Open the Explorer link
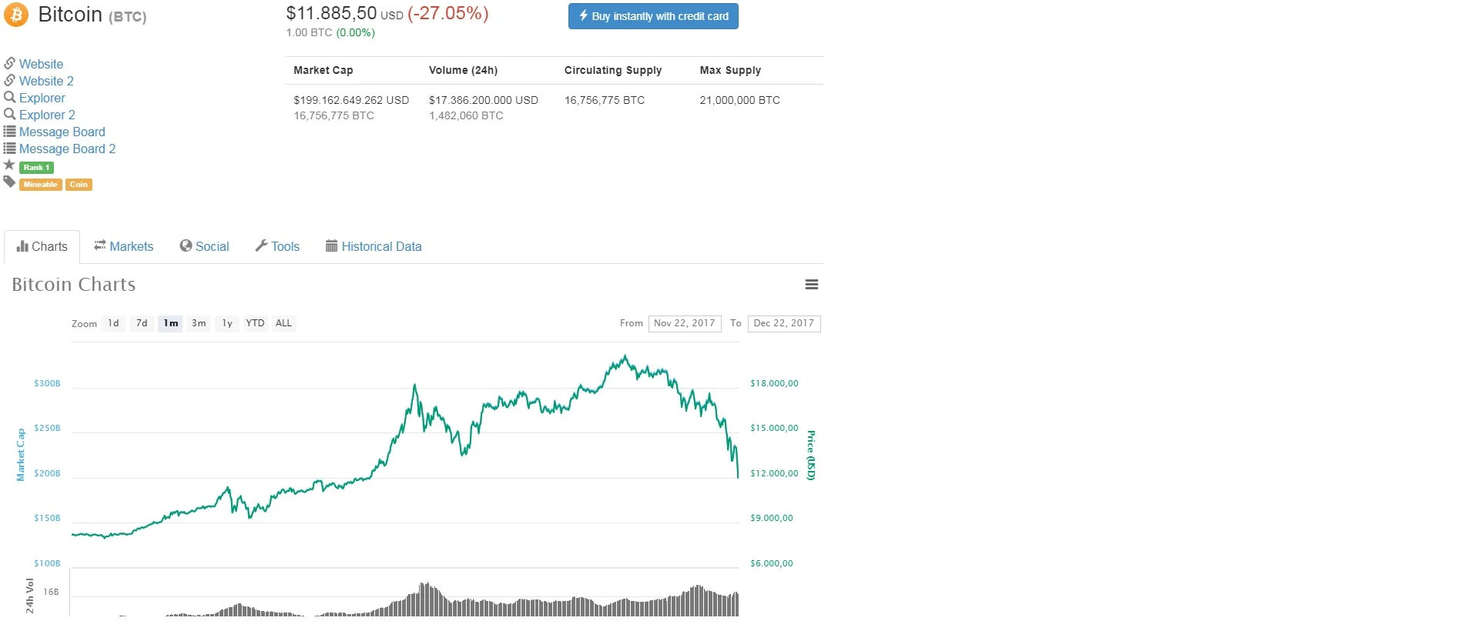Screen dimensions: 1468x641 (x=42, y=98)
